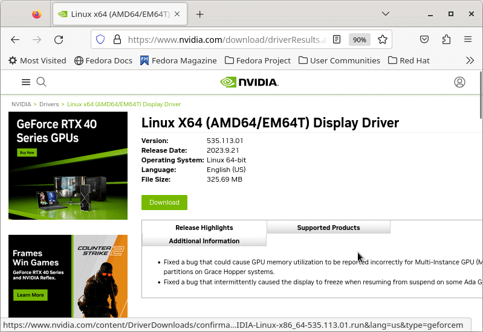Open Most Visited bookmarks
Image resolution: width=483 pixels, height=332 pixels.
point(37,60)
